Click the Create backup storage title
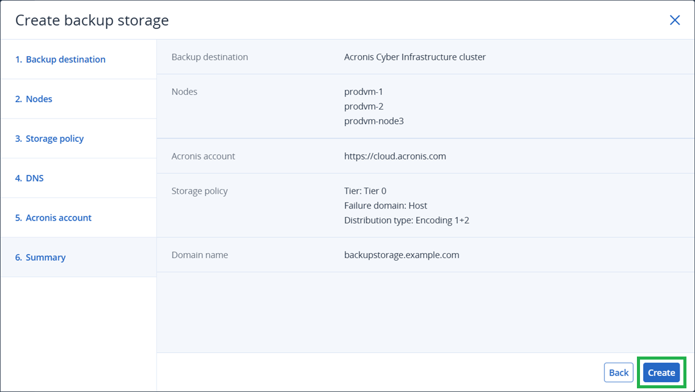The width and height of the screenshot is (695, 392). pos(92,20)
